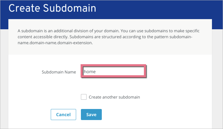Select the blue header bar title

(52, 8)
